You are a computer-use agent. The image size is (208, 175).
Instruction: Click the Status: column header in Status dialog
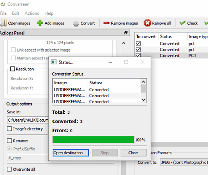tap(114, 83)
